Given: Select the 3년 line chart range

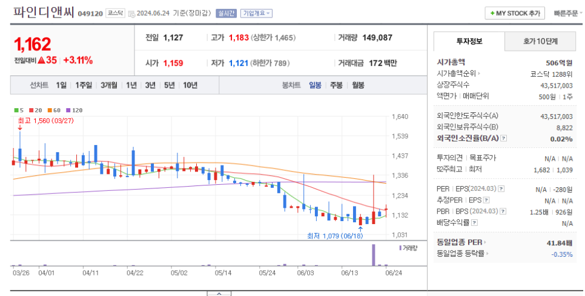Looking at the screenshot, I should (x=150, y=85).
